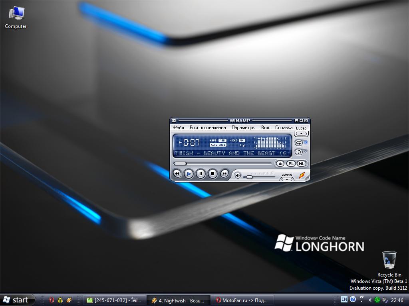Open the Recycle Bin desktop icon
The height and width of the screenshot is (306, 409).
point(389,264)
